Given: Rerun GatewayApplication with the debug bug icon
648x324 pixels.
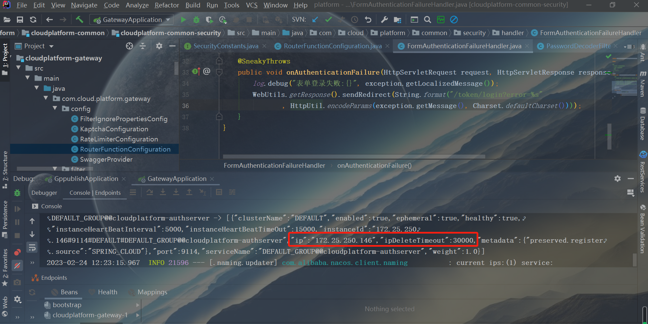Looking at the screenshot, I should click(x=17, y=193).
